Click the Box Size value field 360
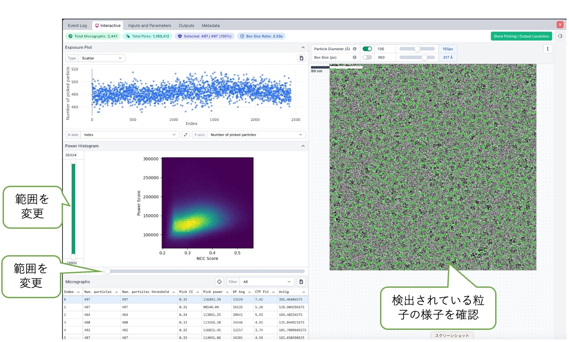Screen dimensions: 569x342 [385, 57]
